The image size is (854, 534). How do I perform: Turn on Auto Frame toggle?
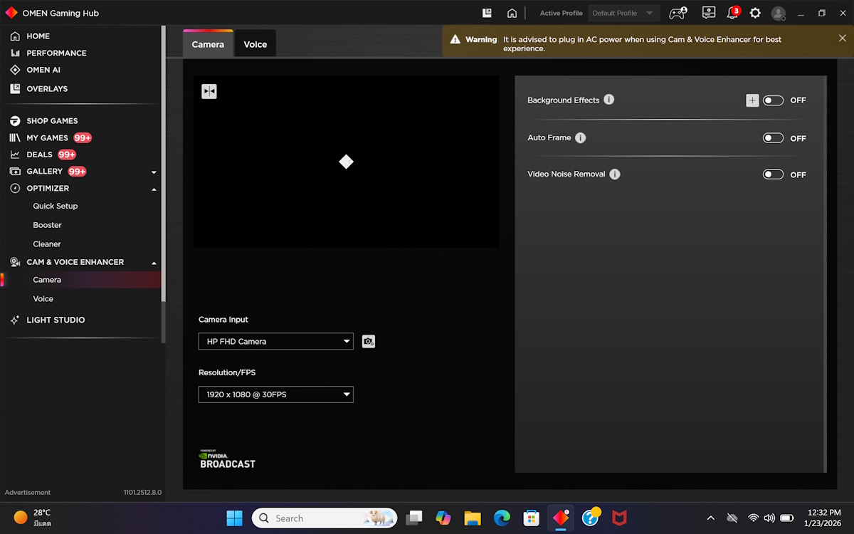coord(773,138)
